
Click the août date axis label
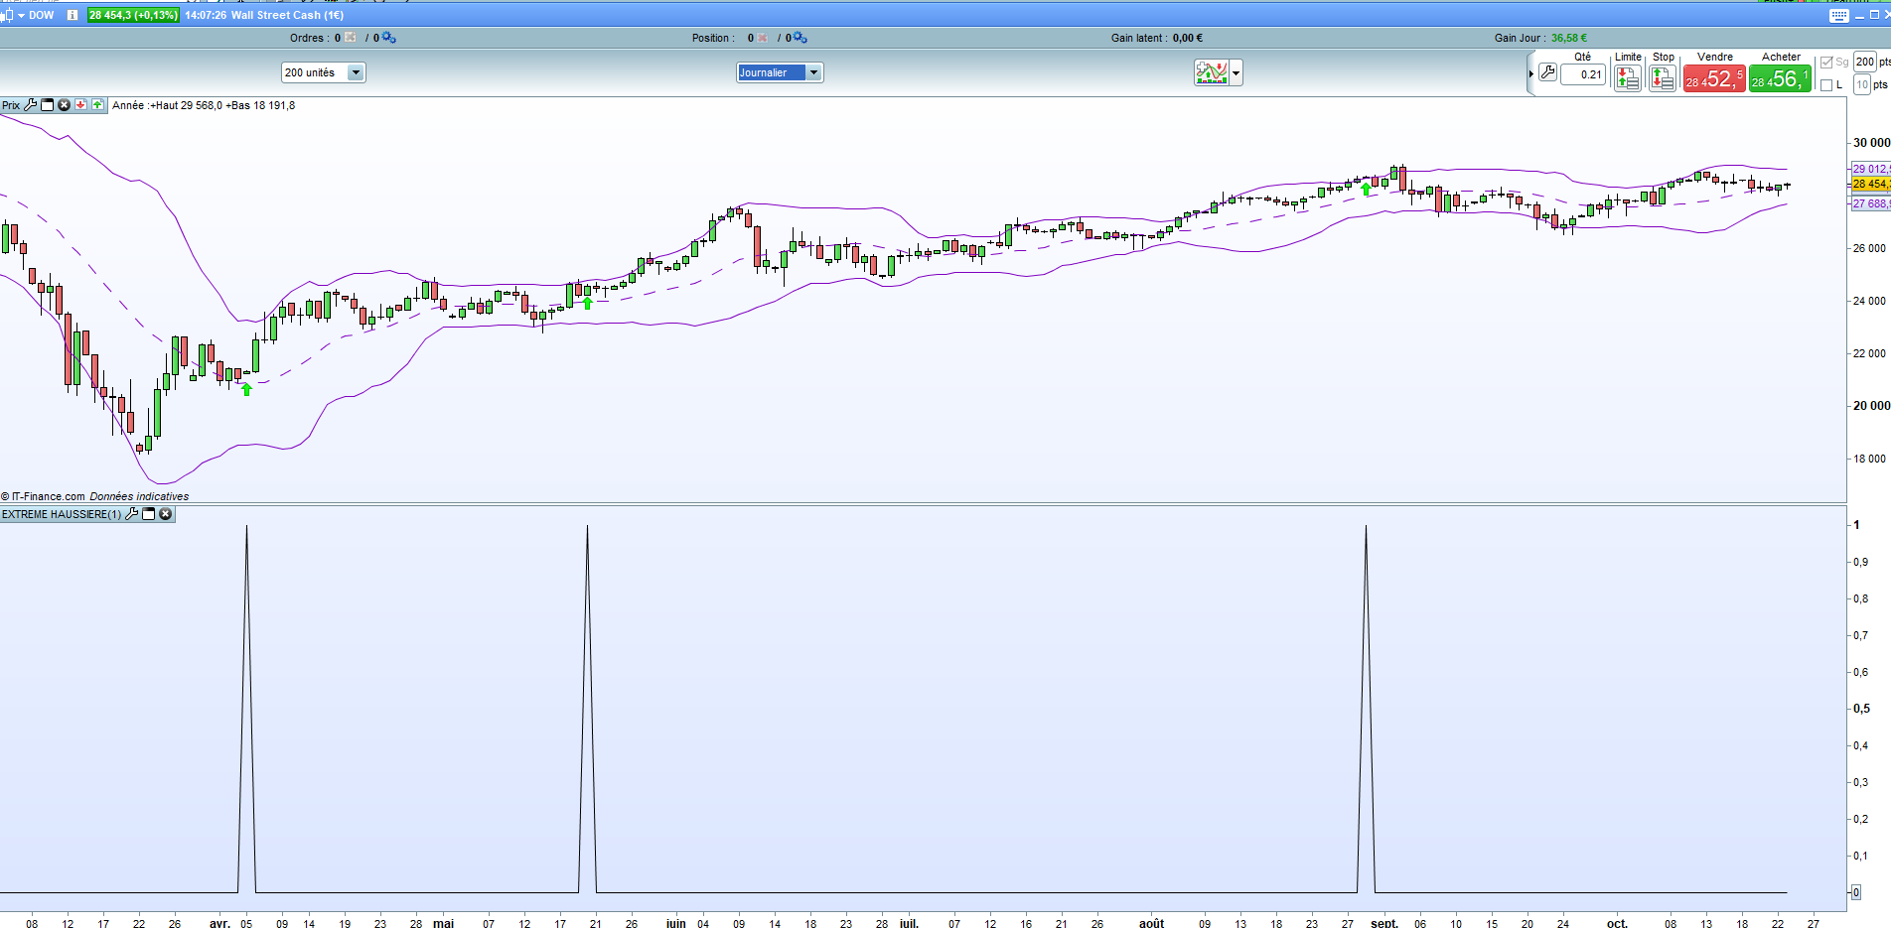tap(1151, 923)
